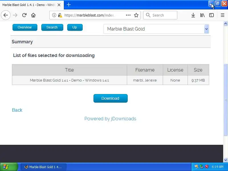The width and height of the screenshot is (228, 171).
Task: Open the green tray device icon
Action: (x=201, y=167)
